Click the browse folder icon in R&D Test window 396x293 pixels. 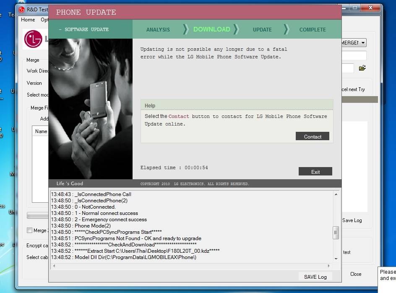click(362, 68)
